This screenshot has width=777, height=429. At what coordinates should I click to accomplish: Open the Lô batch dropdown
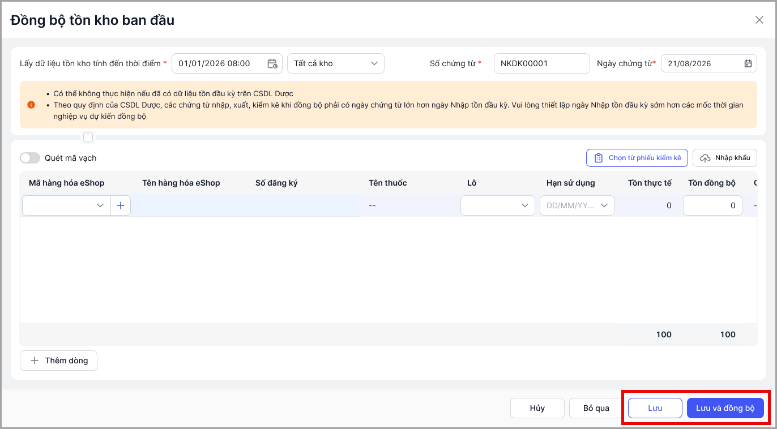498,205
